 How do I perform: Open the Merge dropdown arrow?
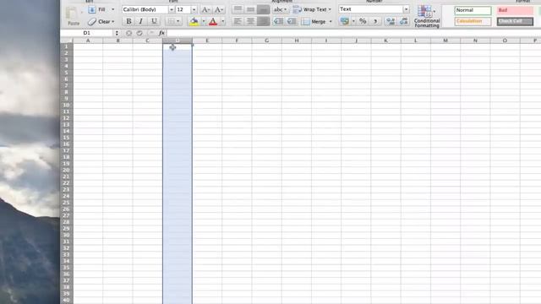(x=331, y=22)
